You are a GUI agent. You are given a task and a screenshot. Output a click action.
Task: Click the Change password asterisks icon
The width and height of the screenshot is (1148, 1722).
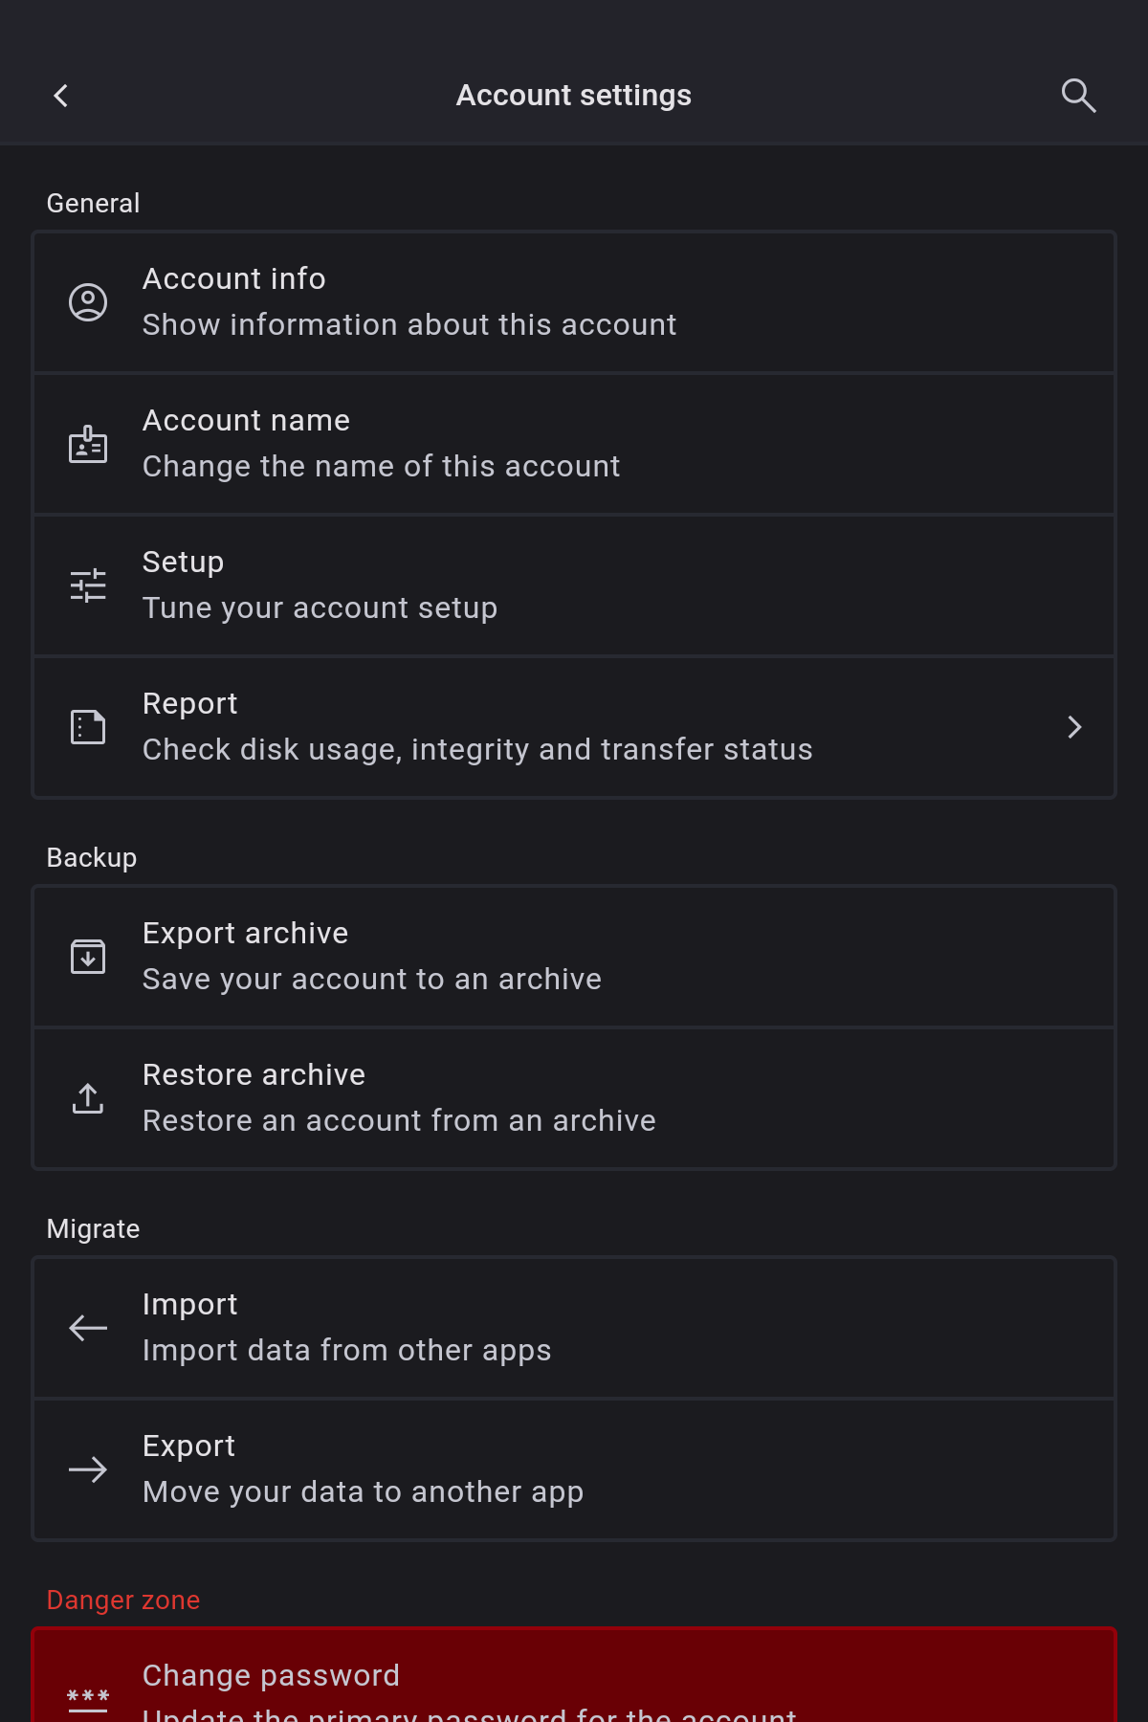coord(88,1697)
